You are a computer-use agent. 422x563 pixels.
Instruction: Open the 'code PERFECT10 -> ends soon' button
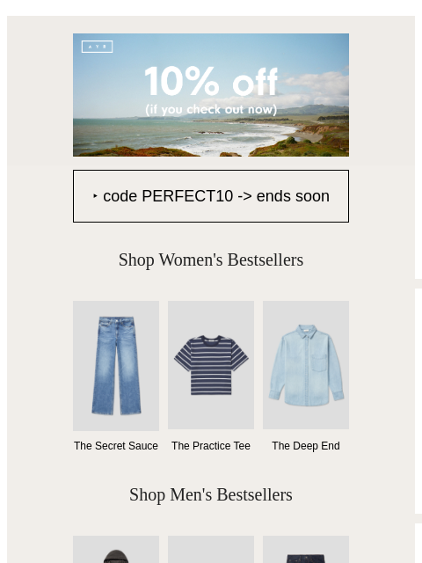coord(211,196)
